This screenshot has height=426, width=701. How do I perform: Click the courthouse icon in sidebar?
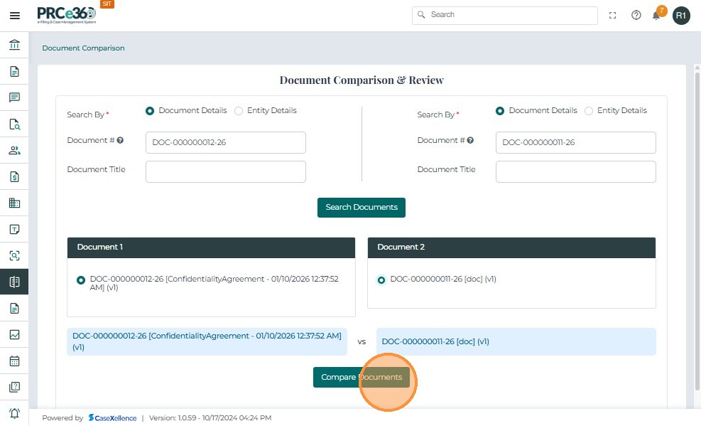pos(14,45)
